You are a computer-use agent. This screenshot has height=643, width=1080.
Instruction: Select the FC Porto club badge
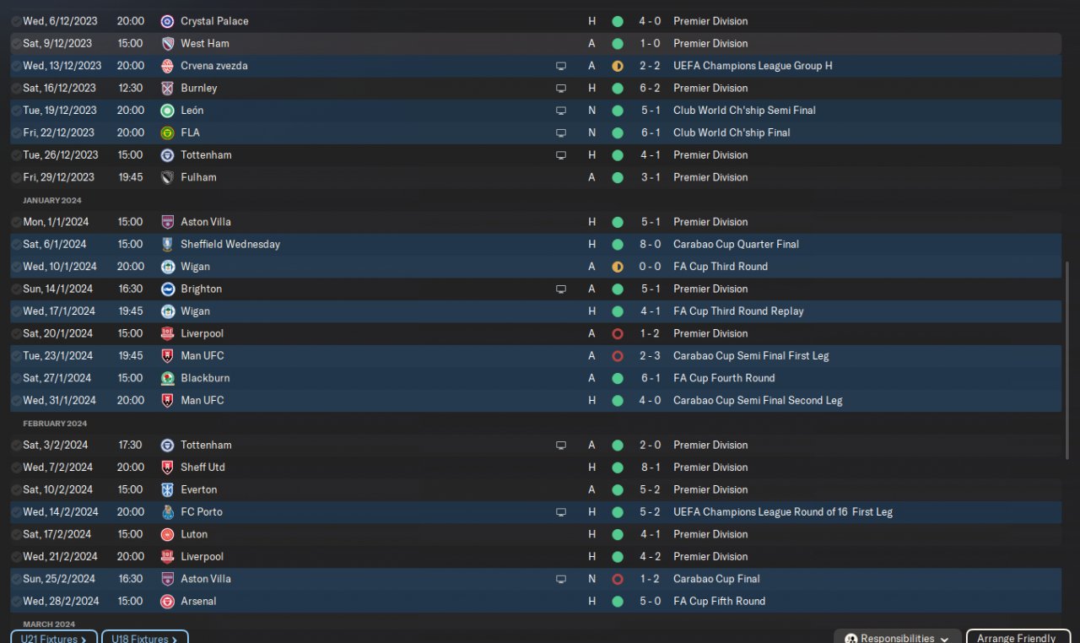point(167,512)
